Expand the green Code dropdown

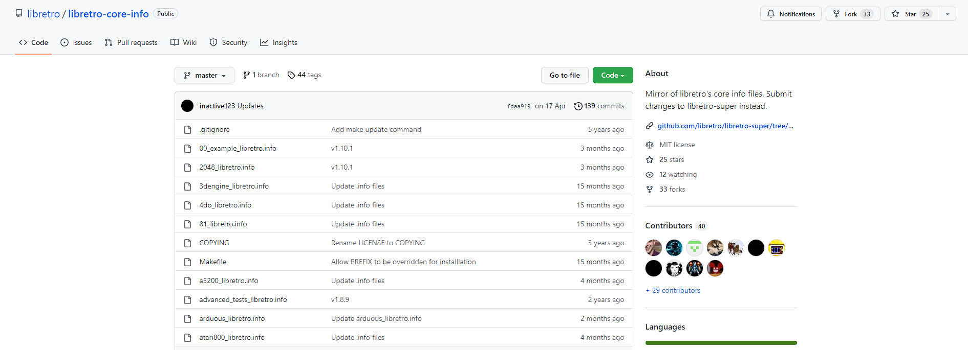[613, 75]
